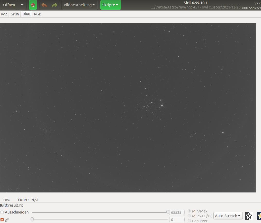Click the Siril-0.99.10.1 window title

[x=195, y=3]
